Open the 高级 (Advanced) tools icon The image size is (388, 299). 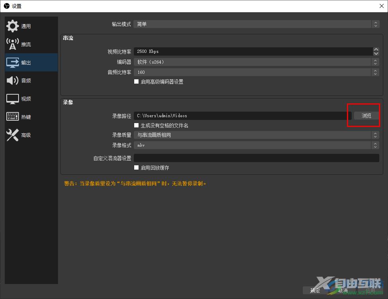click(x=12, y=135)
